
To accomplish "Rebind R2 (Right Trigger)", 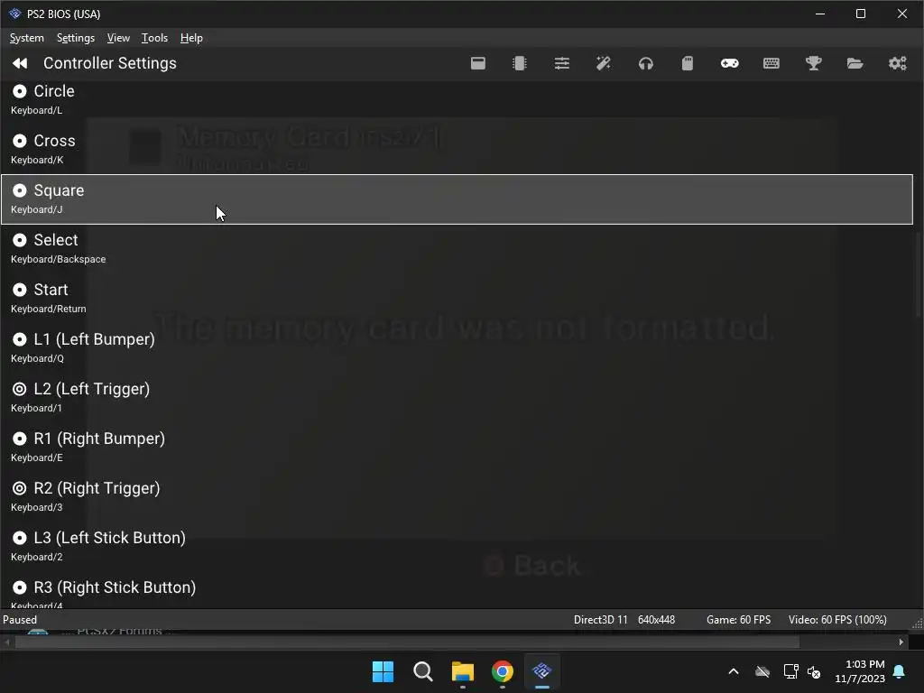I will pos(457,496).
